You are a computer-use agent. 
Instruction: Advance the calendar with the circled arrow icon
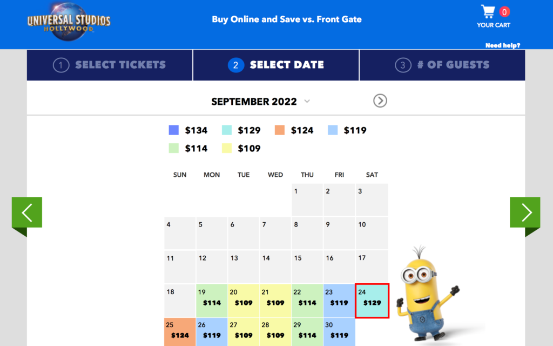[x=380, y=101]
